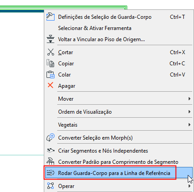Image resolution: width=194 pixels, height=192 pixels.
Task: Open Definições de Seleção de Guarda-Corpo
Action: point(118,17)
